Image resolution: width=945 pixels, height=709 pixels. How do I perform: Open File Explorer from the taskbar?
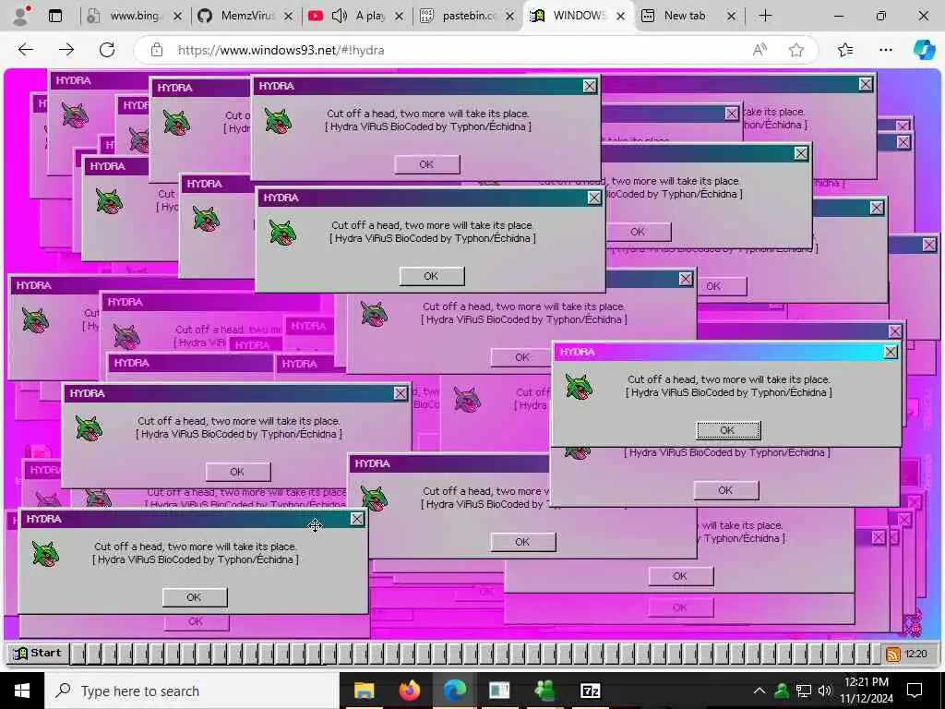[x=364, y=691]
